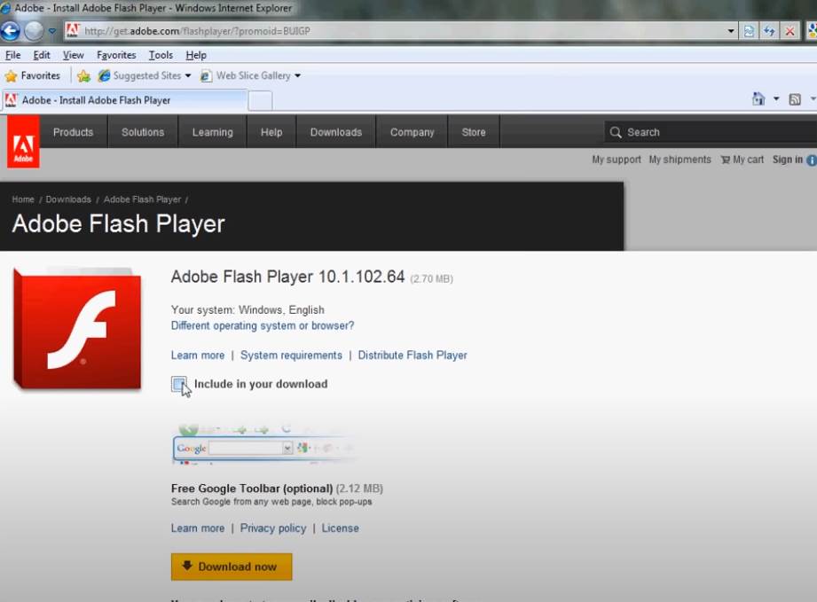Expand the Web Slice Gallery dropdown

click(297, 75)
